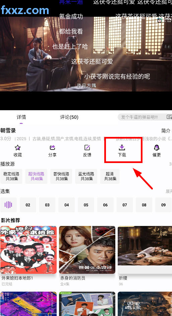Viewport: 172px width, 316px height.
Task: Open 赤身的消防员 poster thumbnail
Action: 87,250
